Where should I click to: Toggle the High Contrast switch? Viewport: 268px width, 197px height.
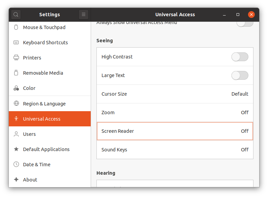tap(240, 57)
